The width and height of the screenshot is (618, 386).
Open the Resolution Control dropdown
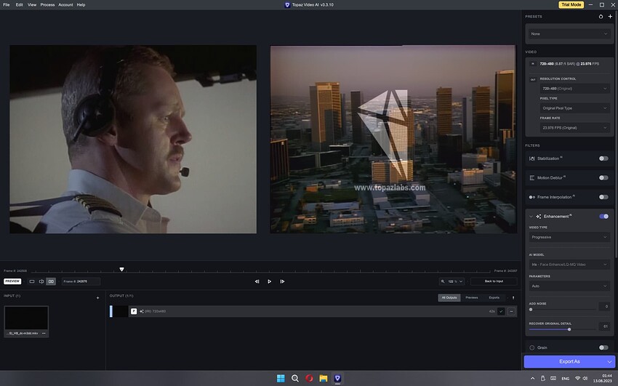click(574, 89)
